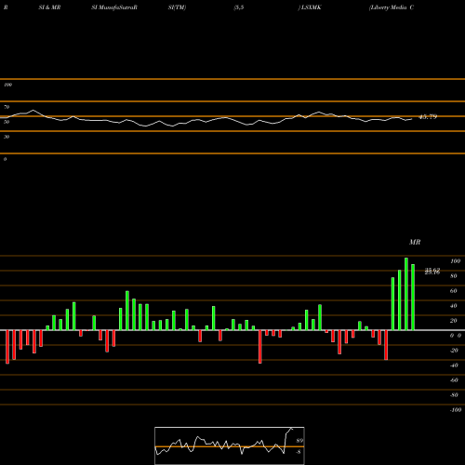Click the overlapping MR value near 25
The width and height of the screenshot is (465, 465).
pyautogui.click(x=432, y=272)
